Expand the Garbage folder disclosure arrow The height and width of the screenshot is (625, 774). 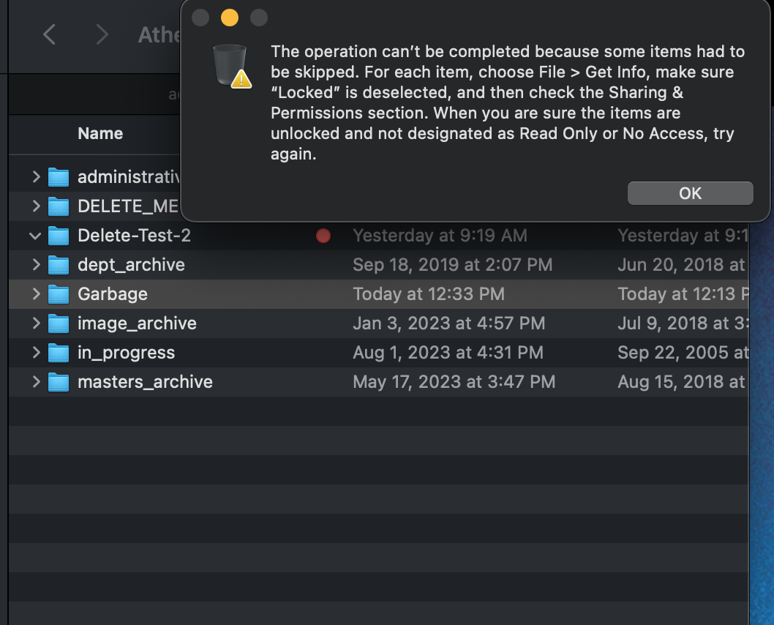pyautogui.click(x=36, y=293)
